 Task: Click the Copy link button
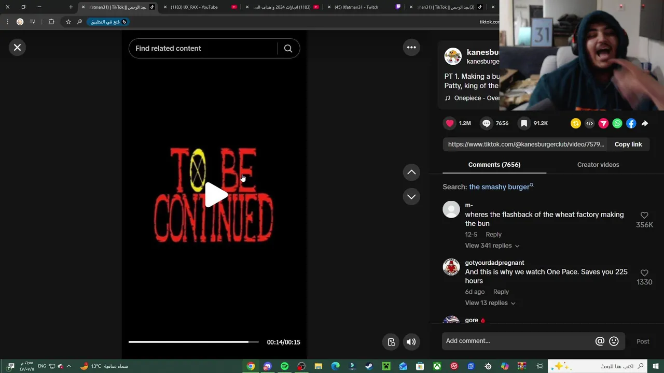(628, 145)
